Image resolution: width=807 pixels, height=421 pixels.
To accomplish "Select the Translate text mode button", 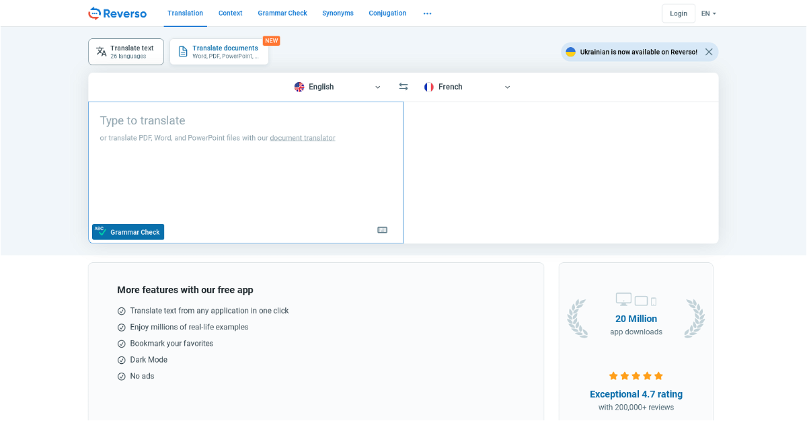I will pos(126,52).
